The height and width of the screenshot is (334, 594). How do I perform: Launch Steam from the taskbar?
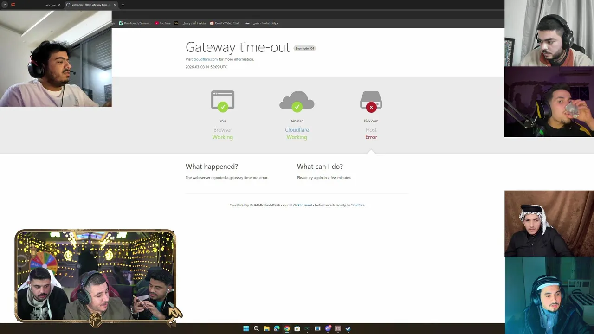coord(348,328)
